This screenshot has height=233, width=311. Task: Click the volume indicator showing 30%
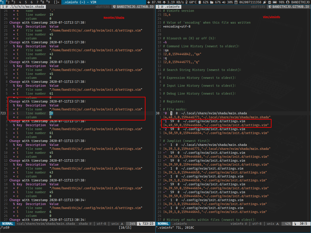pos(228,2)
